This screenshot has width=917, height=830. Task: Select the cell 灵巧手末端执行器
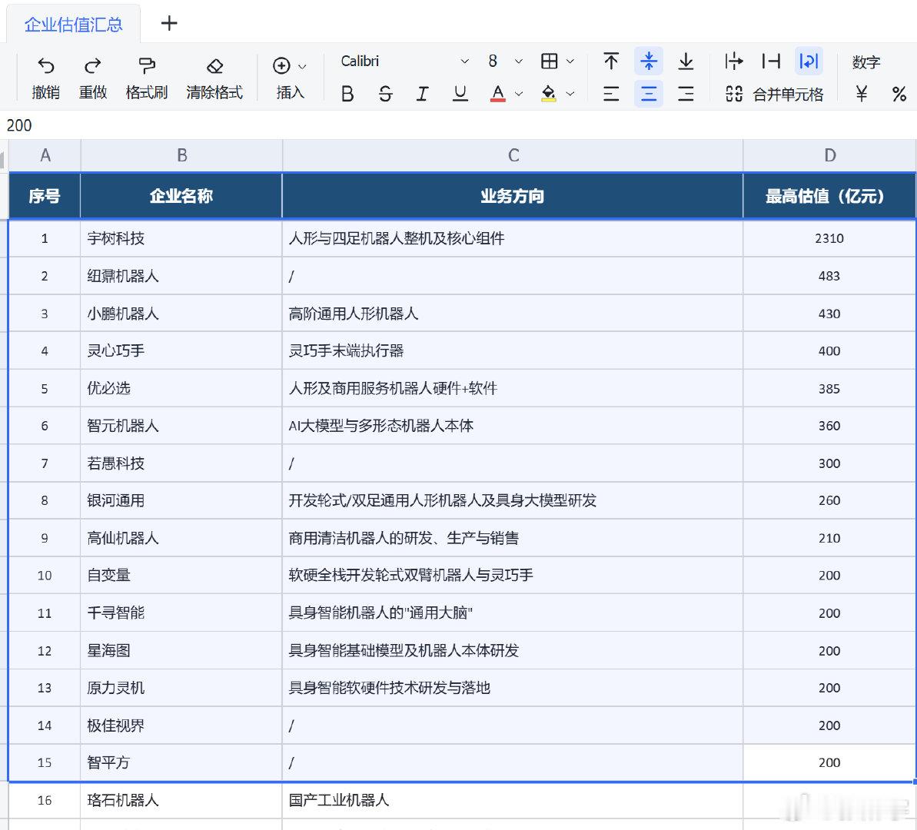[512, 350]
